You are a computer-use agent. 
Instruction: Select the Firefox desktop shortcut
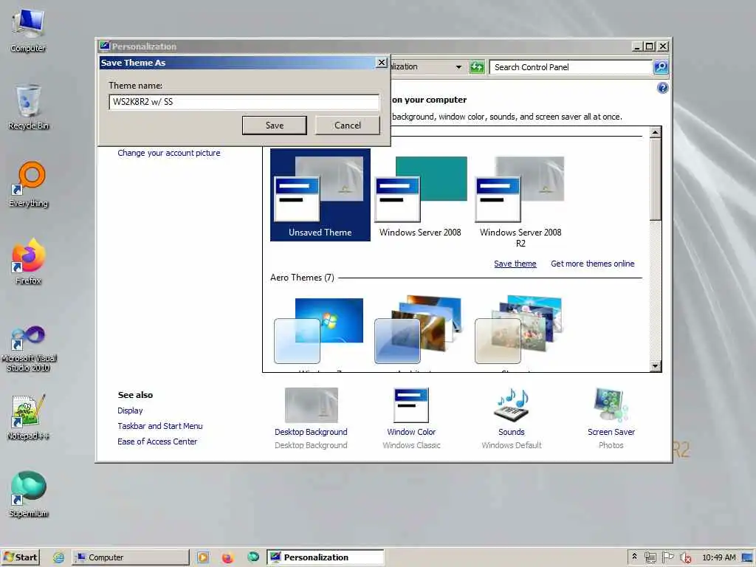28,262
